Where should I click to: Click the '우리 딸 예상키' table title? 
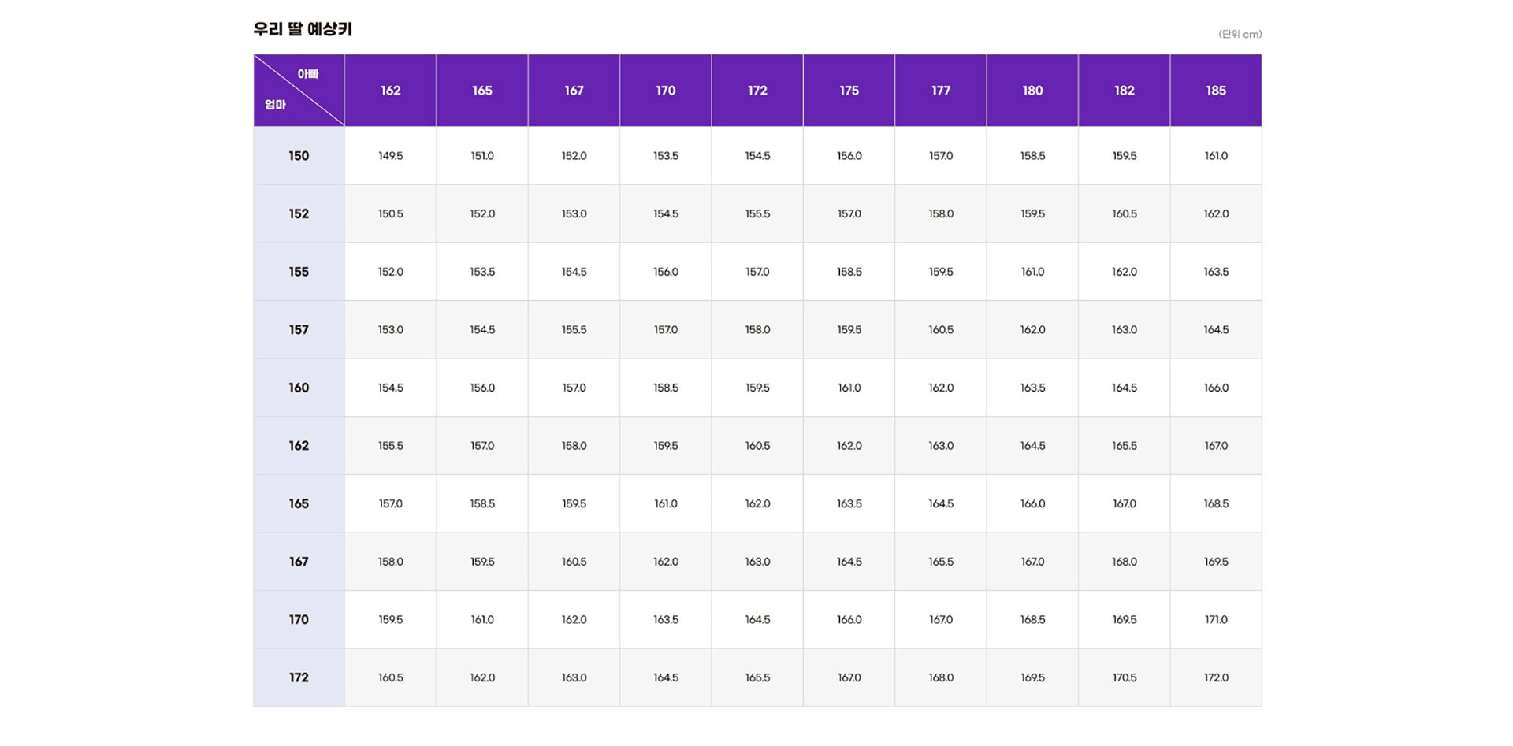(303, 30)
